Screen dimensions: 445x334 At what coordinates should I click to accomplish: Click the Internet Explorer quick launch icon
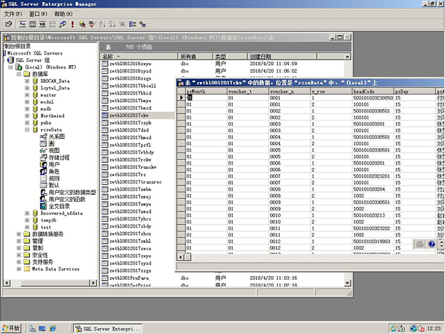[x=53, y=329]
